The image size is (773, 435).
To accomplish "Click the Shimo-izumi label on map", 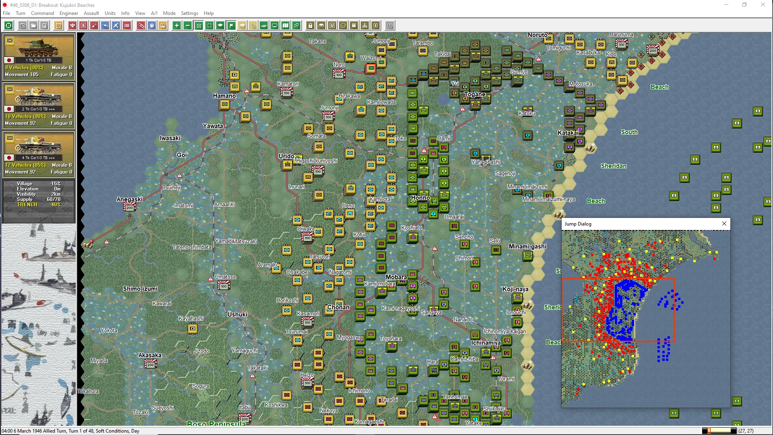I will pos(140,289).
